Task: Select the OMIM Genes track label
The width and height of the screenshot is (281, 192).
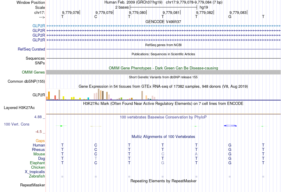Action: click(x=33, y=72)
